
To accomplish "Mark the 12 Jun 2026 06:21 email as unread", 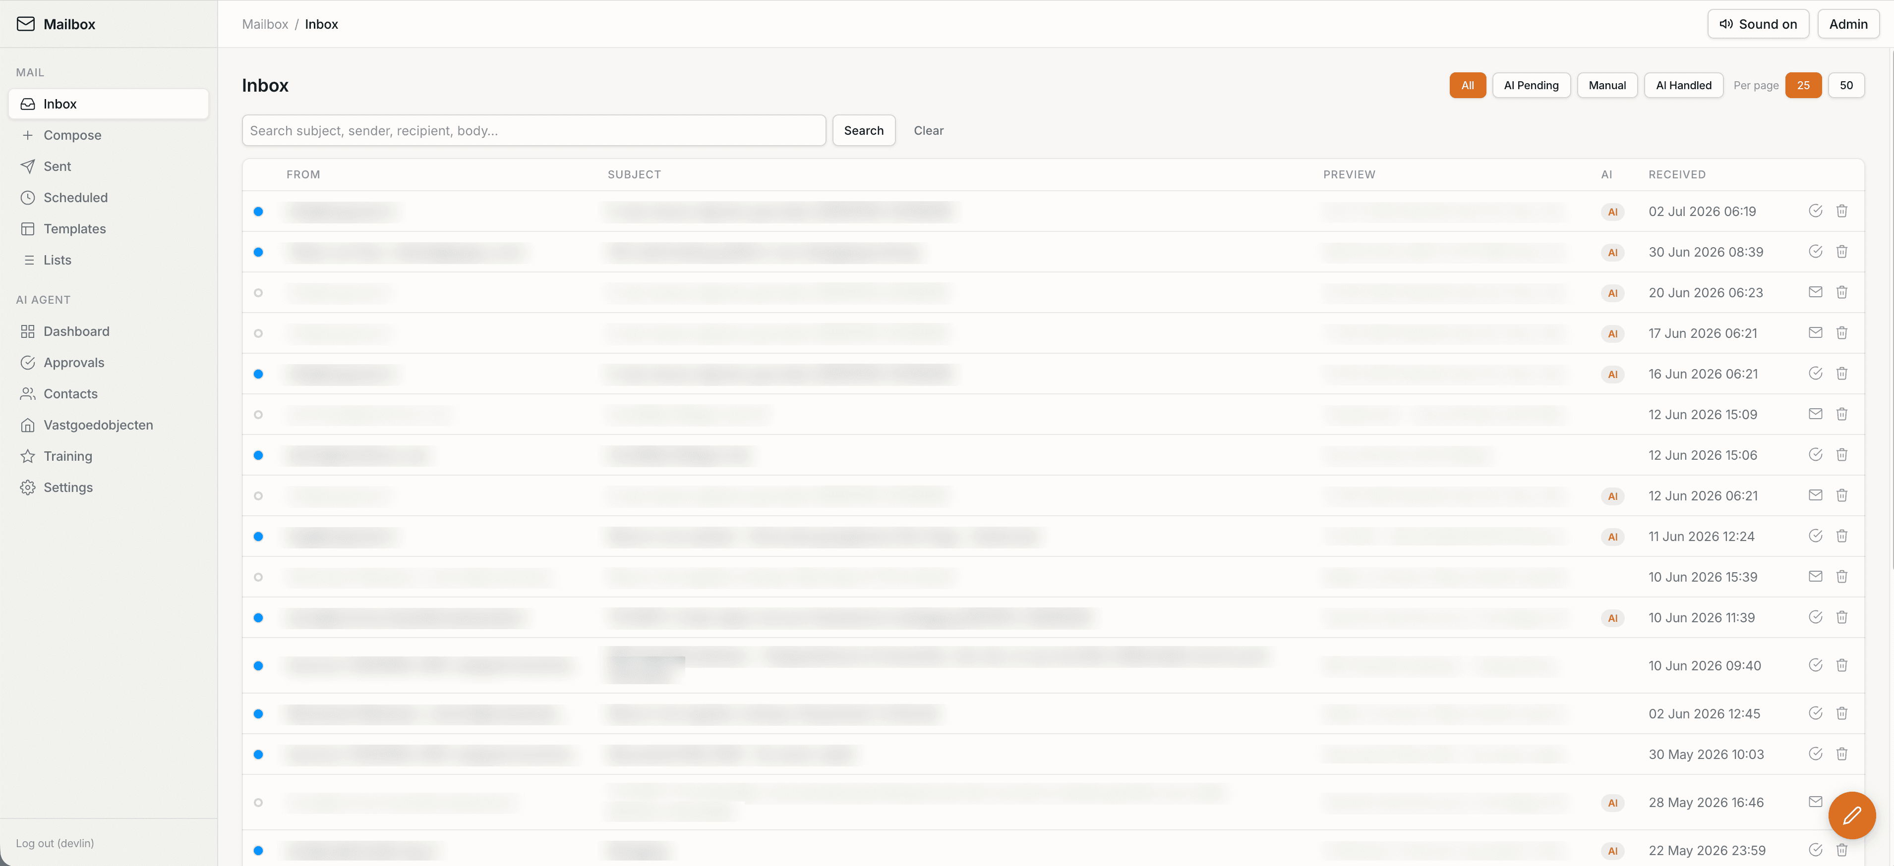I will (1815, 495).
